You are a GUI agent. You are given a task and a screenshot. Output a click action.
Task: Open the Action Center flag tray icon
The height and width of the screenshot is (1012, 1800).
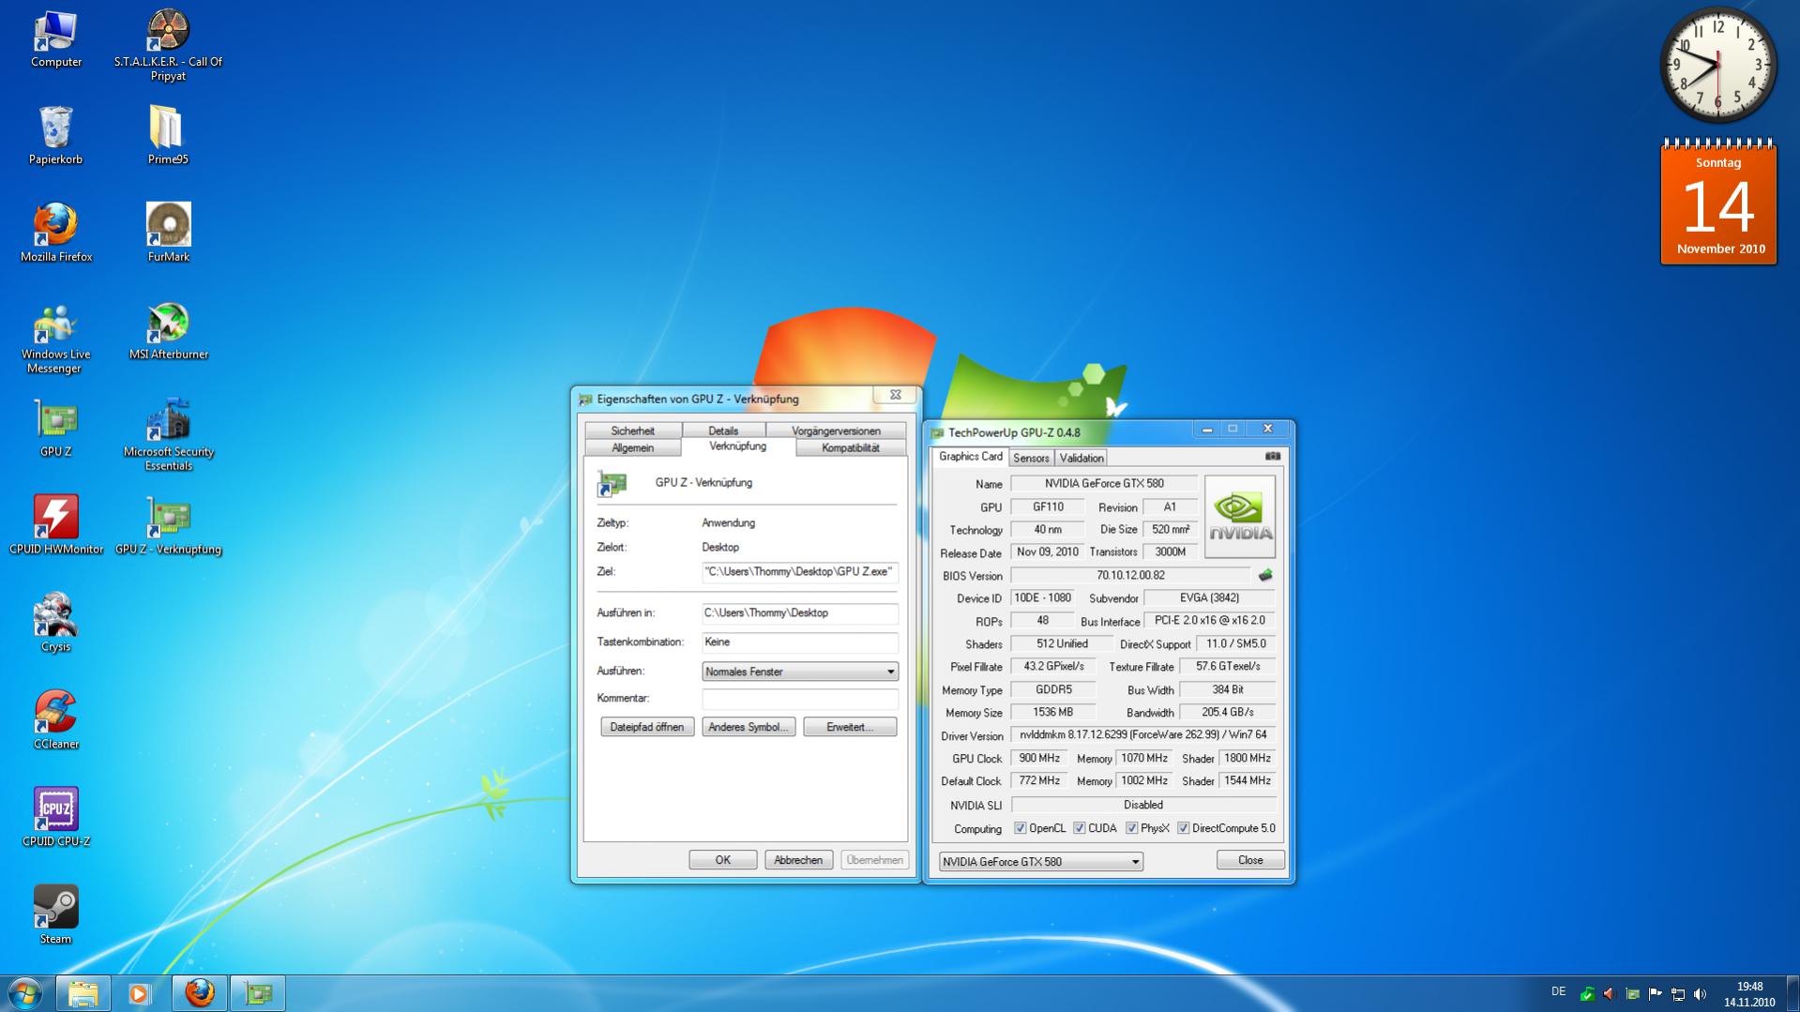1655,994
